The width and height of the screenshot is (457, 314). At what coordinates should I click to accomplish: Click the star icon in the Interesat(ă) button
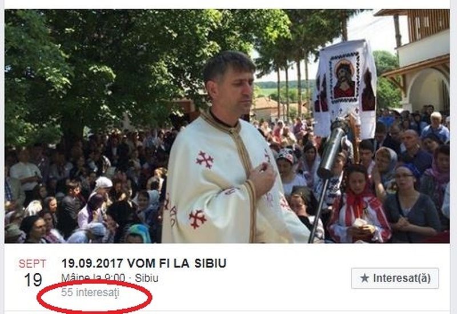point(364,278)
